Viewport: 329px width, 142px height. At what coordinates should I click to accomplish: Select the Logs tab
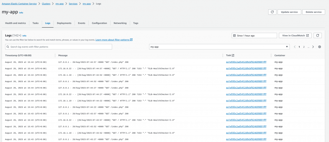[48, 23]
